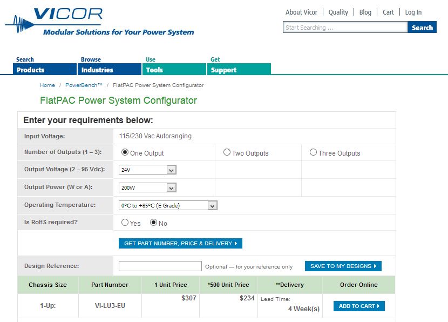Click the 1 Unit Price column header
This screenshot has height=322, width=448.
[x=171, y=285]
